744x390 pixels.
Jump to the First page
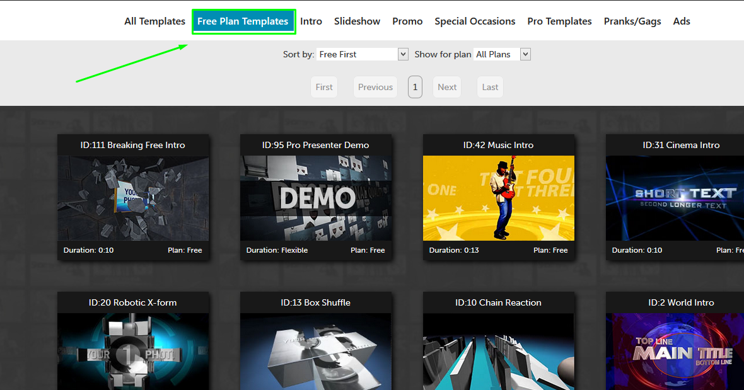(x=323, y=86)
